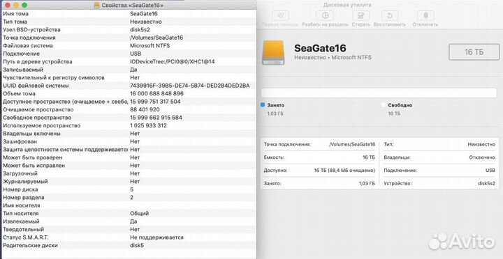Click the Емкость 16 ТБ cell
The image size is (503, 259).
319,157
